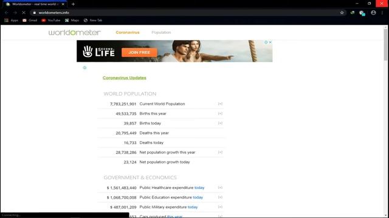Viewport: 389px width, 218px height.
Task: Click the 49,533,735 births counter
Action: tap(126, 113)
